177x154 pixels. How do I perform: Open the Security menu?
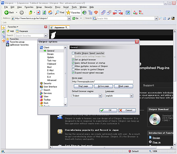click(48, 7)
